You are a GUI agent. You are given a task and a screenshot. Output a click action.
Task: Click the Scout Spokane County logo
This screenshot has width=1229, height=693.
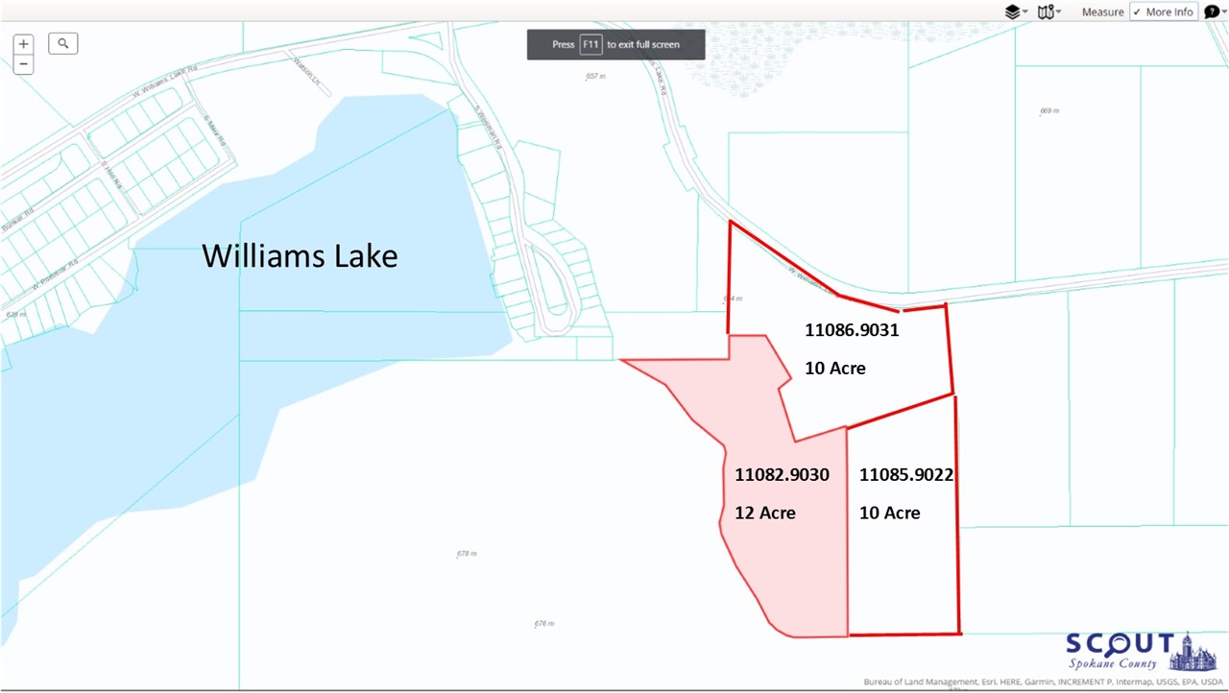pyautogui.click(x=1142, y=652)
